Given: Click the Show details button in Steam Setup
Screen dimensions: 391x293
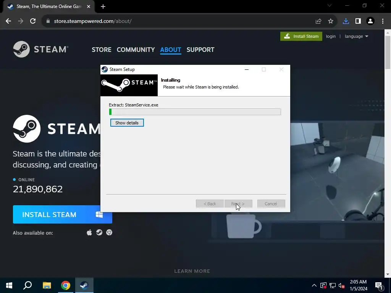Looking at the screenshot, I should (127, 123).
